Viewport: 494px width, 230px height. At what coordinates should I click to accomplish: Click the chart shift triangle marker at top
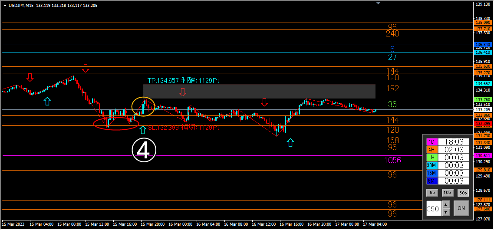click(379, 3)
